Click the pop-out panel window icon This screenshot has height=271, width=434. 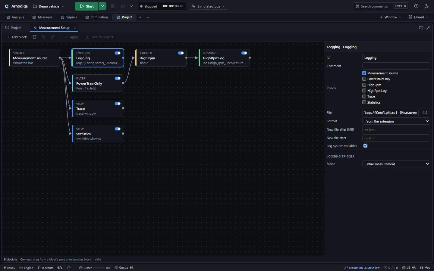click(x=421, y=28)
